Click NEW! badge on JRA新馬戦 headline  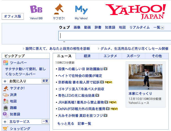tap(113, 102)
